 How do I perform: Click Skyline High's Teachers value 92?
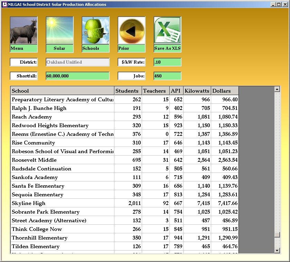tap(166, 203)
